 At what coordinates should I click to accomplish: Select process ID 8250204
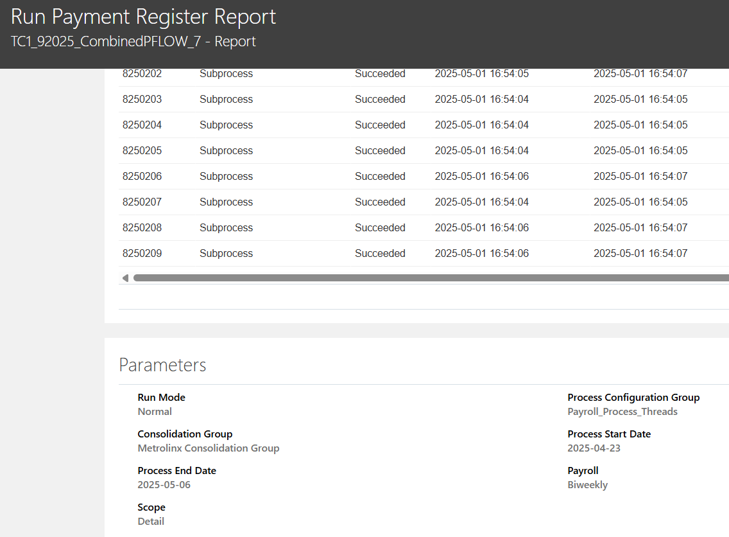point(142,125)
